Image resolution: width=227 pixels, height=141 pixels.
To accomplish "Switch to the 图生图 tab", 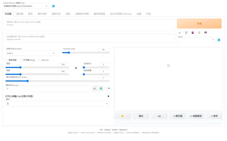I will pyautogui.click(x=20, y=14).
